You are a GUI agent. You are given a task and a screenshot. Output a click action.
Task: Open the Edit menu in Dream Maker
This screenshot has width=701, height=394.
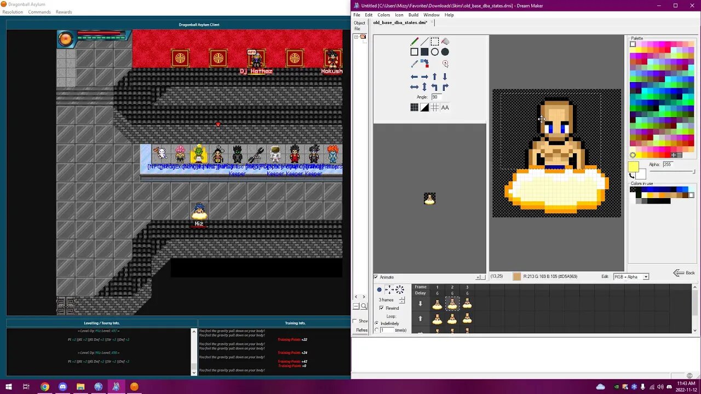coord(369,15)
